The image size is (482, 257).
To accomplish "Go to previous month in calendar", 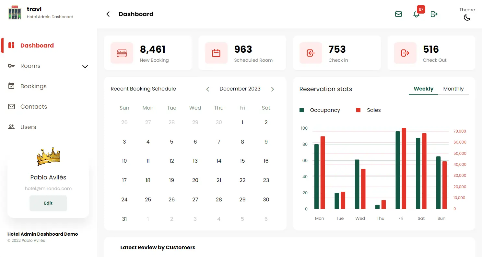I will (x=208, y=89).
